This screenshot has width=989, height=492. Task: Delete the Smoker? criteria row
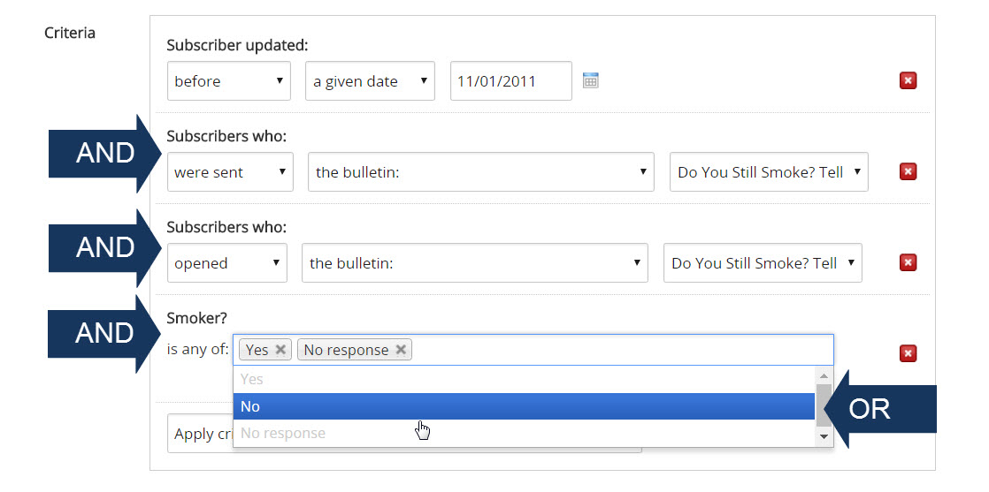click(x=908, y=353)
